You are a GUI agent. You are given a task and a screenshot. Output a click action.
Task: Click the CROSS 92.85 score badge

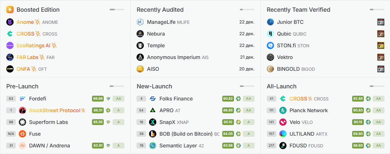(358, 99)
